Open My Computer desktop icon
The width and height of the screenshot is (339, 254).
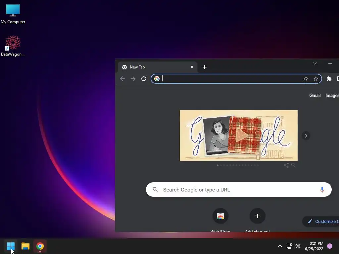tap(13, 14)
